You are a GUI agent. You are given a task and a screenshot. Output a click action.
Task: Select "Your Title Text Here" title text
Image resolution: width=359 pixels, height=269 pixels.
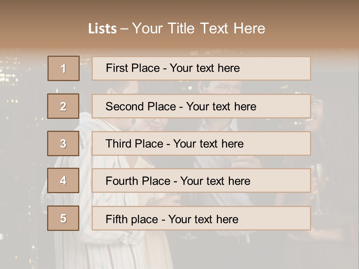pyautogui.click(x=199, y=28)
